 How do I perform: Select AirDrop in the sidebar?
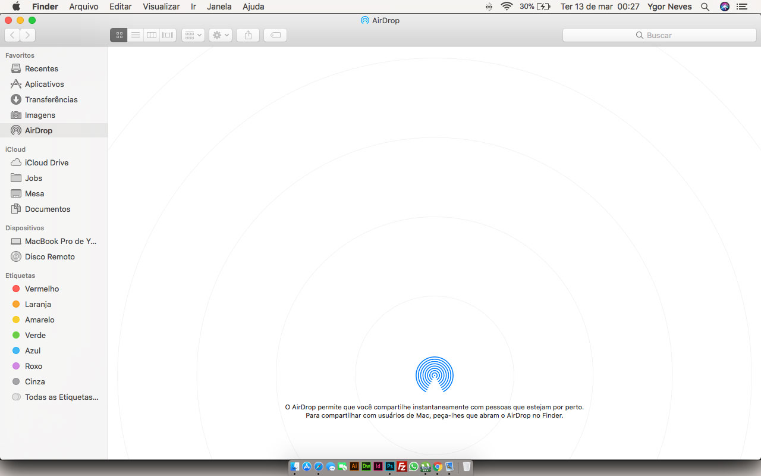54,130
